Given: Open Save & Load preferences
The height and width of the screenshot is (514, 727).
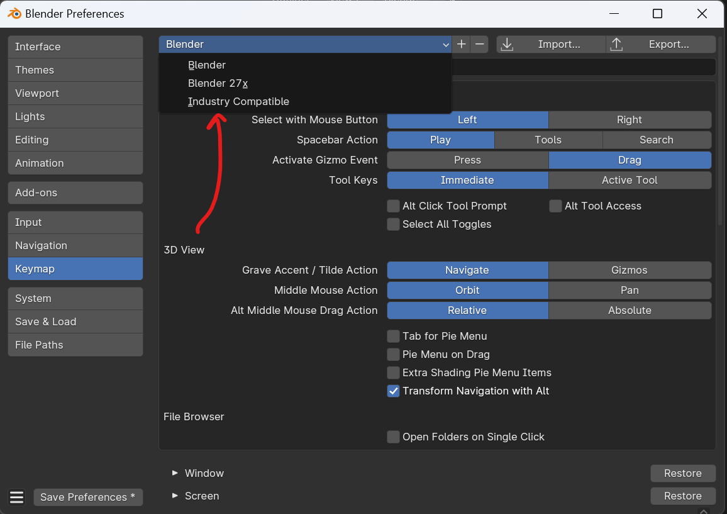Looking at the screenshot, I should point(75,321).
